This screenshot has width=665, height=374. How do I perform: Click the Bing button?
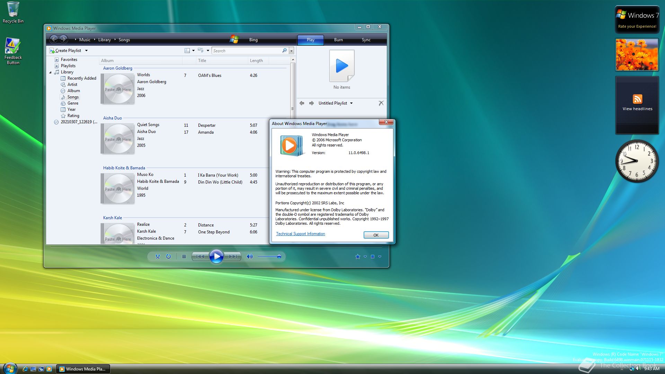click(253, 40)
